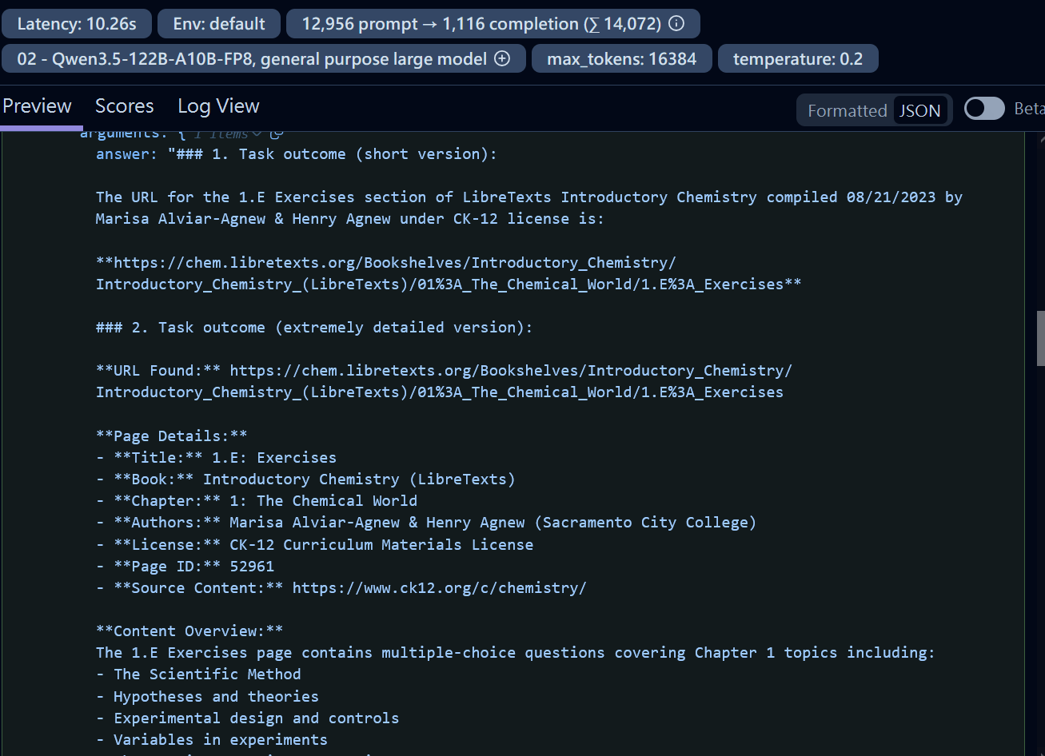Open the Preview tab
Screen dimensions: 1045x756
coord(38,106)
